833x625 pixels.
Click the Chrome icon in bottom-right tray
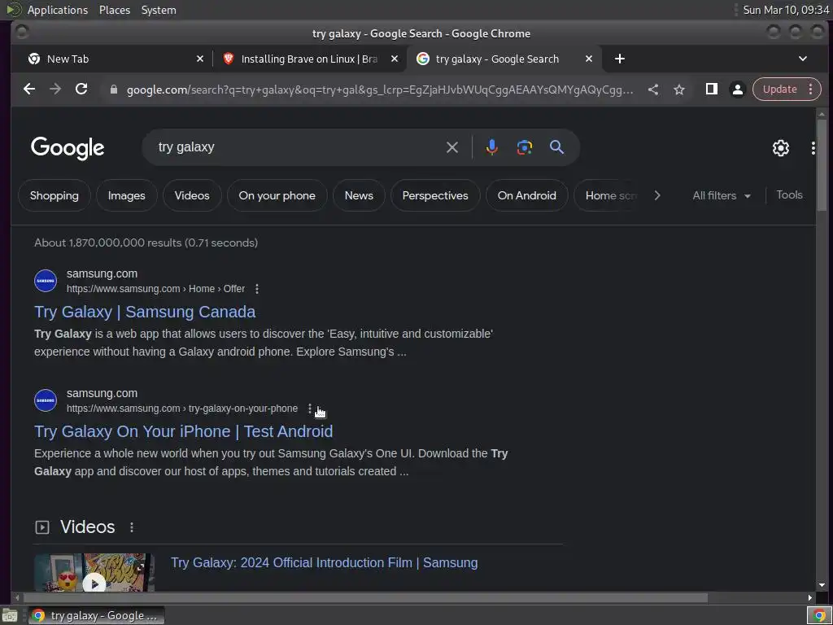click(819, 616)
